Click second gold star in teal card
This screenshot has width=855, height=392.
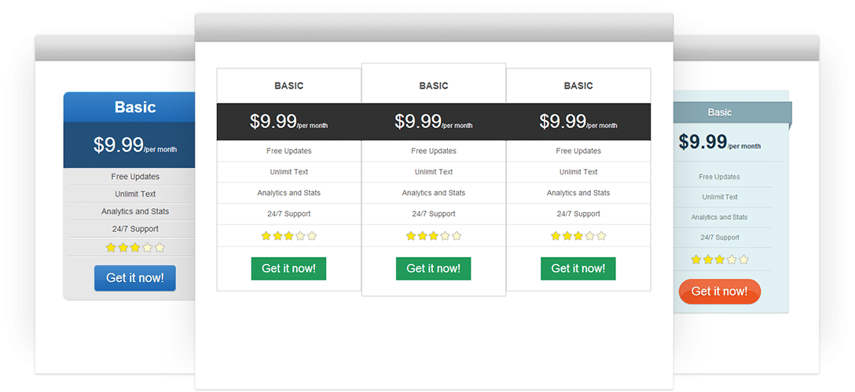[x=708, y=259]
